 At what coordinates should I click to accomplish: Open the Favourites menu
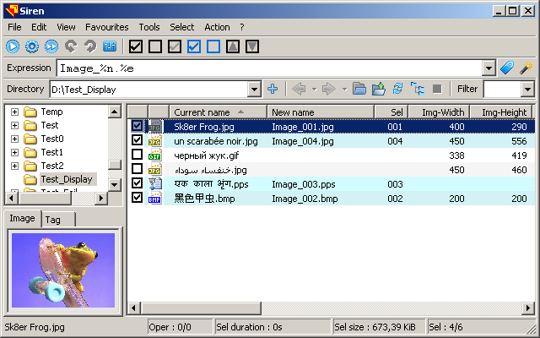click(x=107, y=27)
